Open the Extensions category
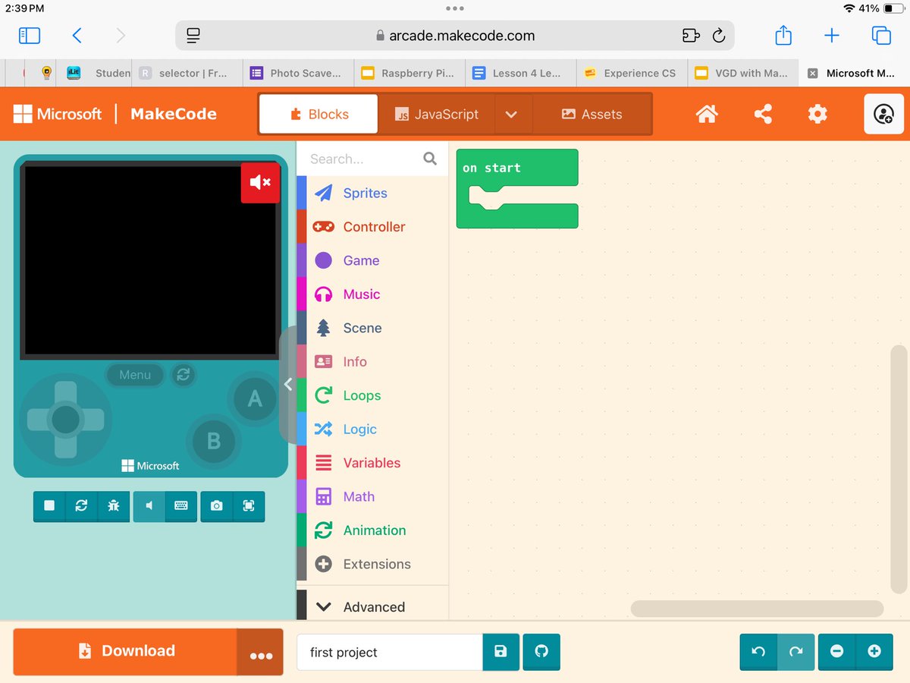 click(372, 564)
